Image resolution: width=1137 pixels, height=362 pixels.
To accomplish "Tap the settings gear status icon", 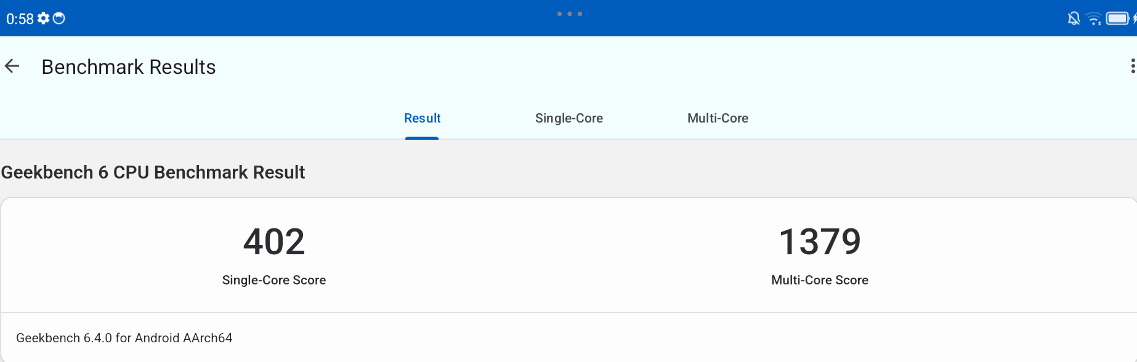I will (x=43, y=18).
